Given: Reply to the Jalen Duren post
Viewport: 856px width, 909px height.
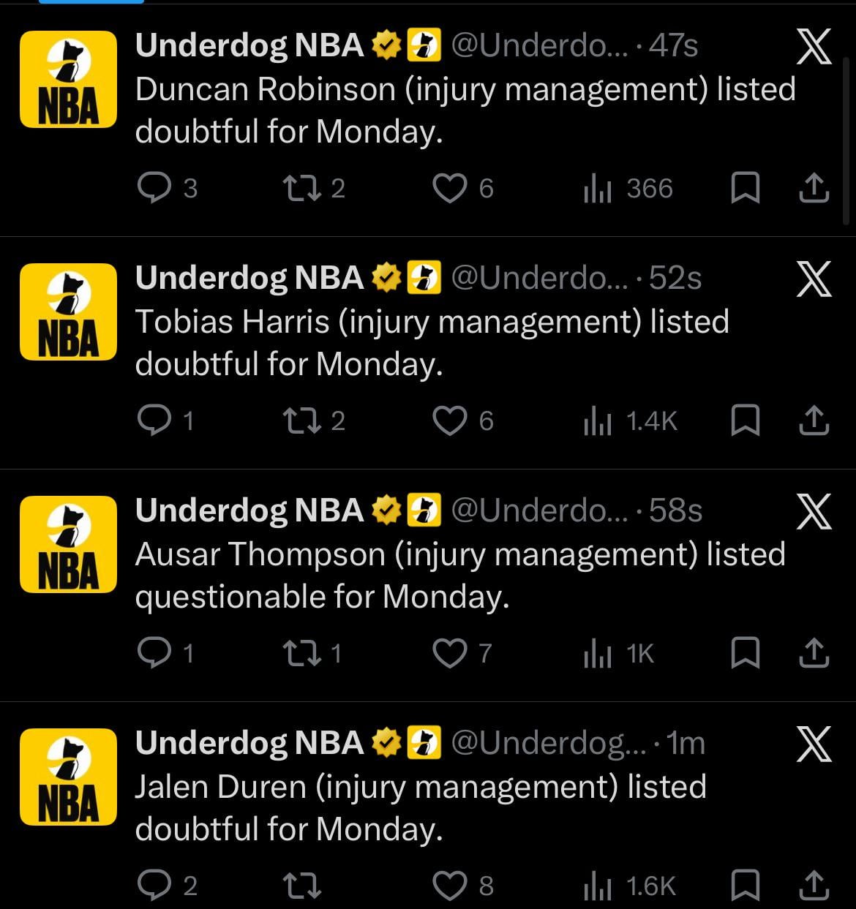Looking at the screenshot, I should click(154, 886).
